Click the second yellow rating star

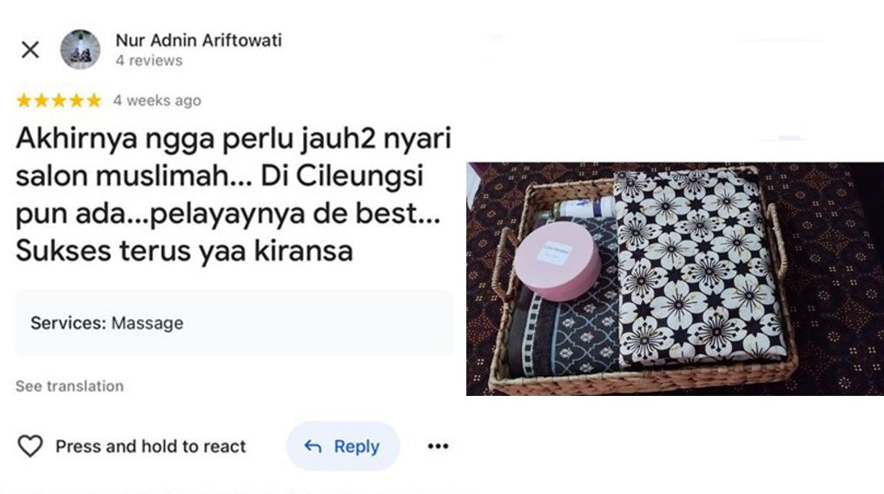pyautogui.click(x=42, y=101)
